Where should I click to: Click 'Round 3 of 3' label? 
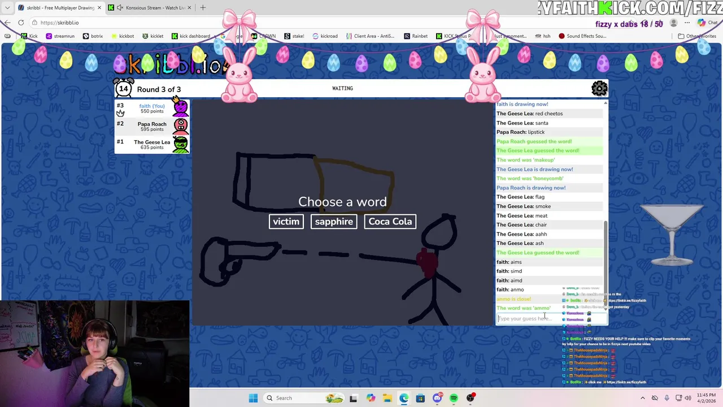pyautogui.click(x=159, y=89)
